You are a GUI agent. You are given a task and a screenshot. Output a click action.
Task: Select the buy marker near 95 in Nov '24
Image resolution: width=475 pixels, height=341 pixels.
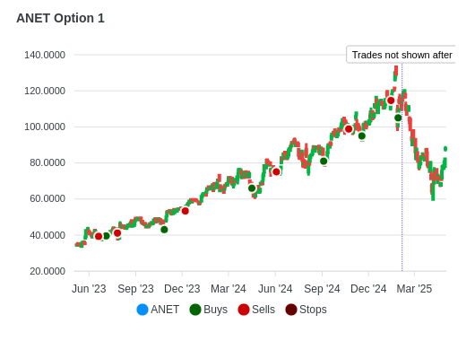tap(362, 136)
